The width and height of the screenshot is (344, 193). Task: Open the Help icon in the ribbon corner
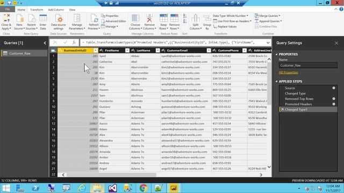click(341, 9)
